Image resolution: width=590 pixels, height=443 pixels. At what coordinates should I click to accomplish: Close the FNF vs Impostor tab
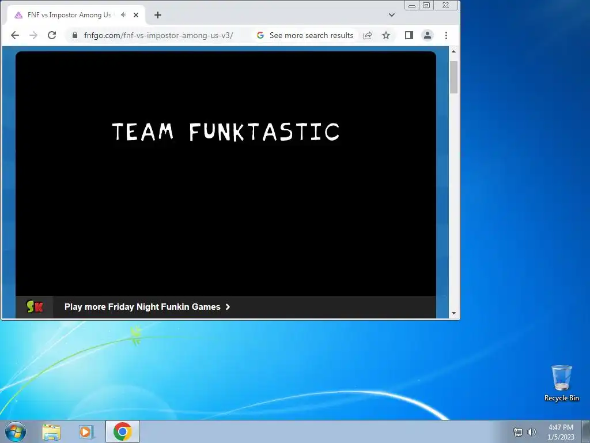(x=136, y=15)
